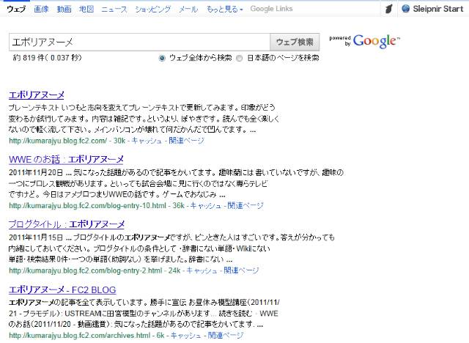Screen dimensions: 469x343
Task: Open the ウェブ tab
Action: (x=16, y=10)
